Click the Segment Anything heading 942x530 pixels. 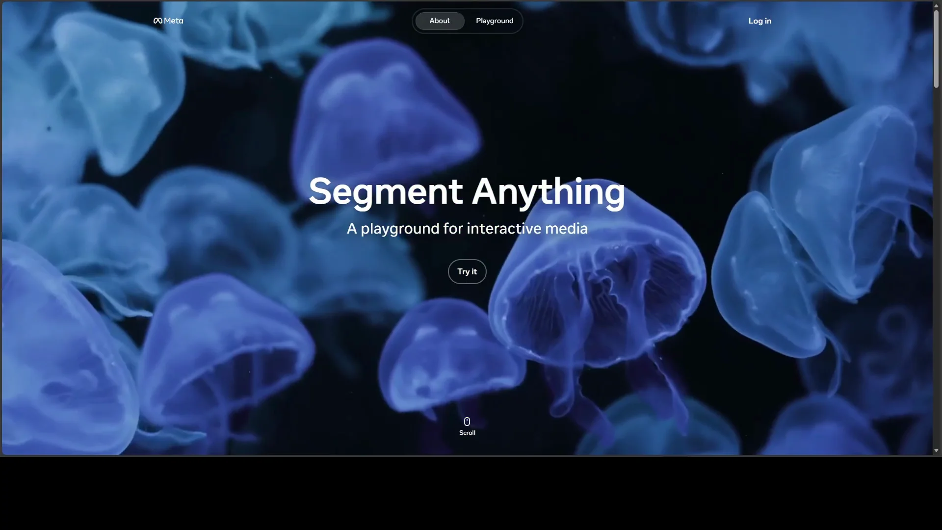[x=467, y=192]
